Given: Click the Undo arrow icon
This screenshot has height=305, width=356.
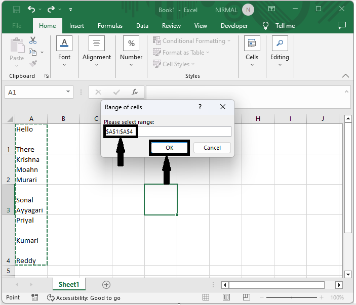Looking at the screenshot, I should 32,9.
